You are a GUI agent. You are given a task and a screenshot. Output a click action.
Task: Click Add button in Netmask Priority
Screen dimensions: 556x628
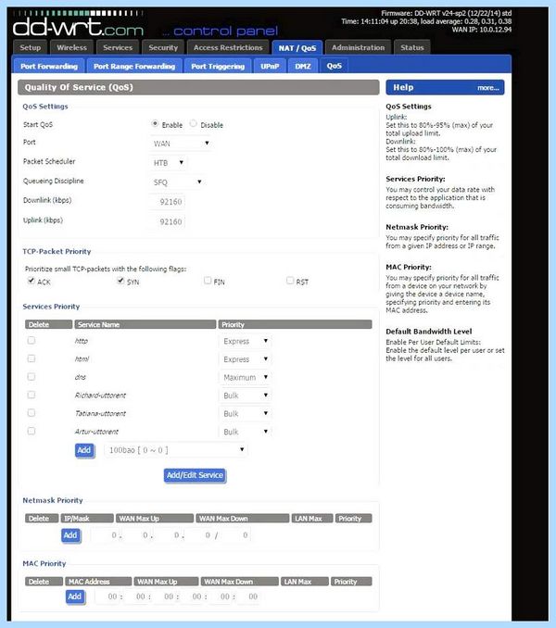point(70,535)
